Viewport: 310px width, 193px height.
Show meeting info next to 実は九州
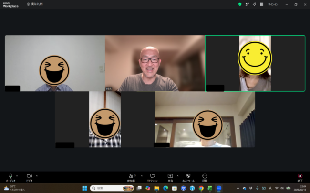28,4
